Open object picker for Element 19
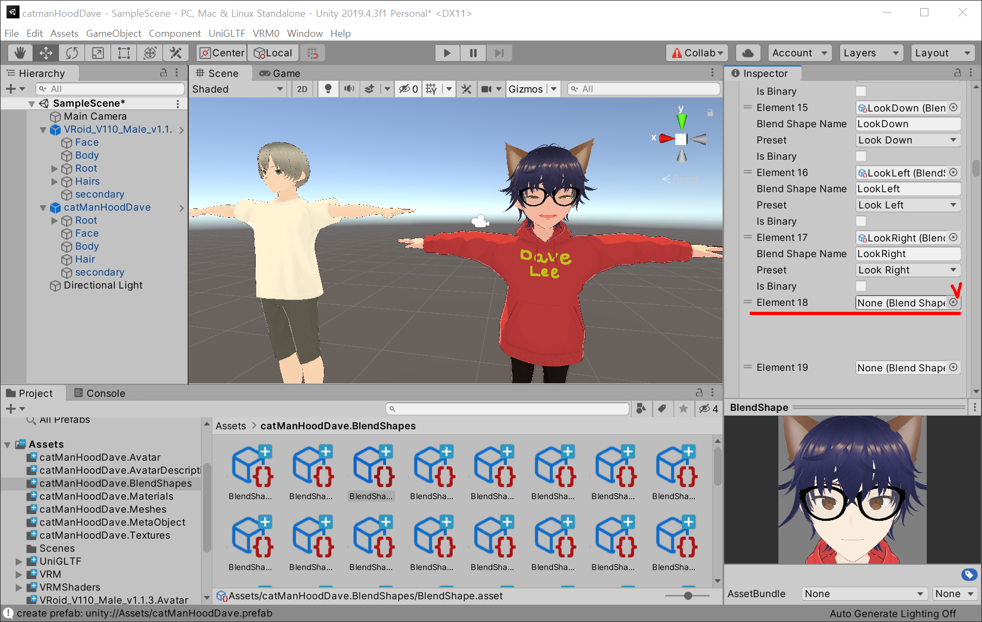The width and height of the screenshot is (982, 622). point(953,368)
